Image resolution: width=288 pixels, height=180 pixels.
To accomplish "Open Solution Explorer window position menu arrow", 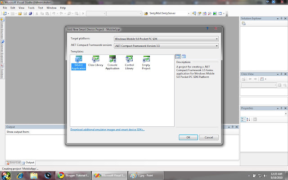I will (x=278, y=18).
